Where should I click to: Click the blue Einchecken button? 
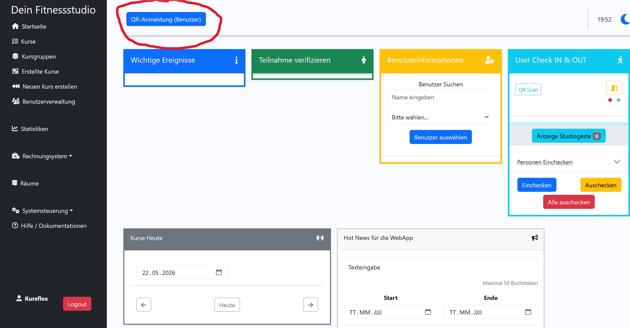pos(537,185)
